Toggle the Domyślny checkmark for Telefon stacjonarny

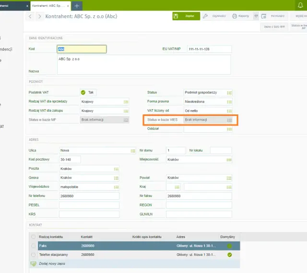coord(230,255)
